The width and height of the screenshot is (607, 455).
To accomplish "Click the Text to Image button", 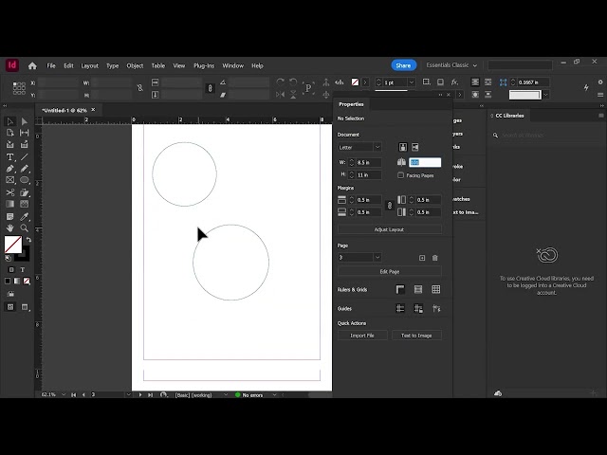I will click(x=416, y=336).
